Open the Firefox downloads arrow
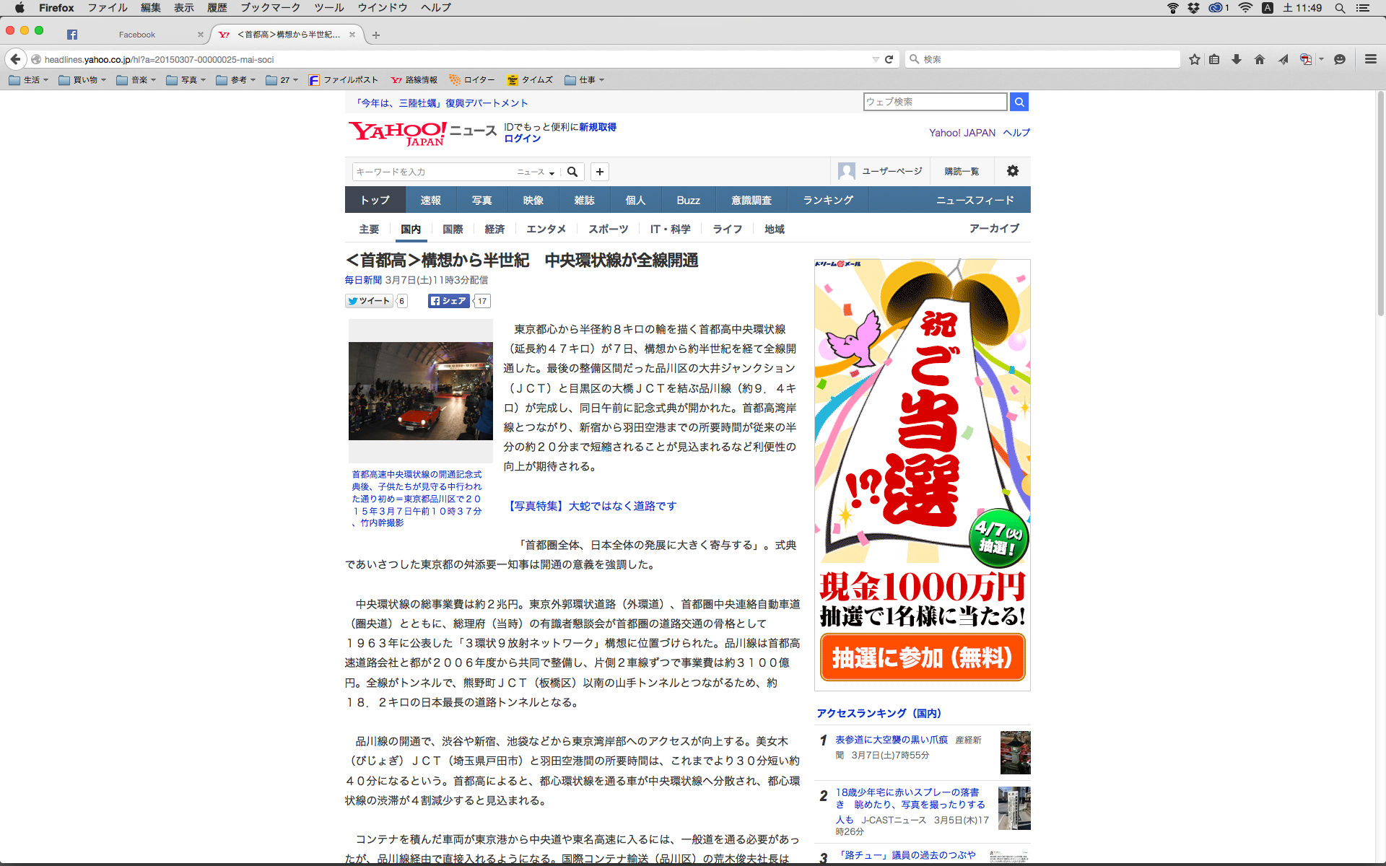The width and height of the screenshot is (1386, 866). 1237,59
